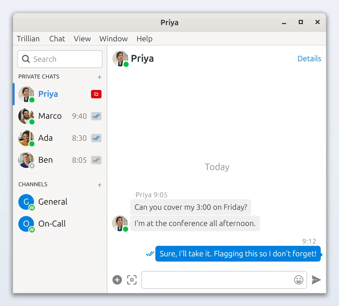Open the Trillian menu
This screenshot has height=306, width=339.
coord(28,39)
